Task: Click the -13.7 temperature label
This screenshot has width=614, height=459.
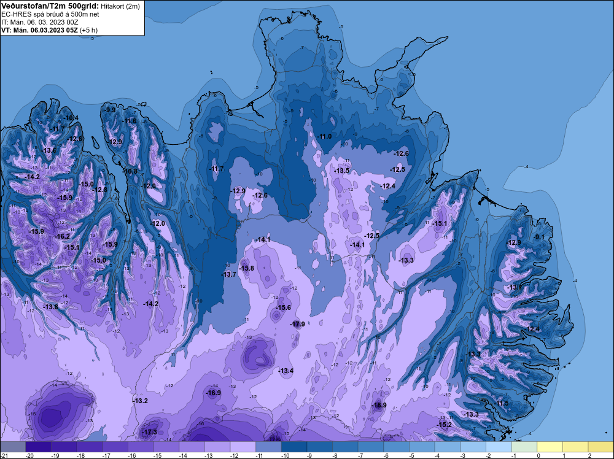Action: point(229,274)
